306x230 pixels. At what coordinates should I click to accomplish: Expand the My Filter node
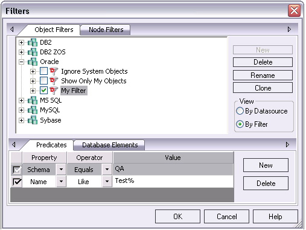33,91
